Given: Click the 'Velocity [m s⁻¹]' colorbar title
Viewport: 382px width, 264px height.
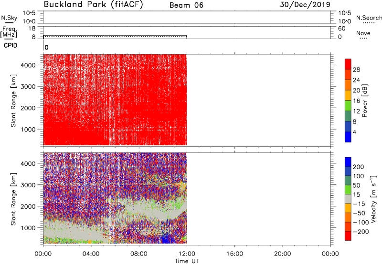Looking at the screenshot, I should (373, 199).
